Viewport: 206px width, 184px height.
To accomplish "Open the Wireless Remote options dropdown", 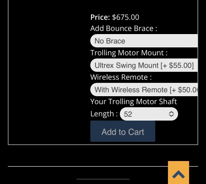I will (144, 90).
